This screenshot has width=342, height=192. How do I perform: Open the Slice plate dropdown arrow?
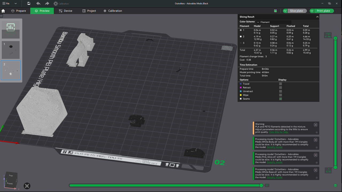pos(285,11)
